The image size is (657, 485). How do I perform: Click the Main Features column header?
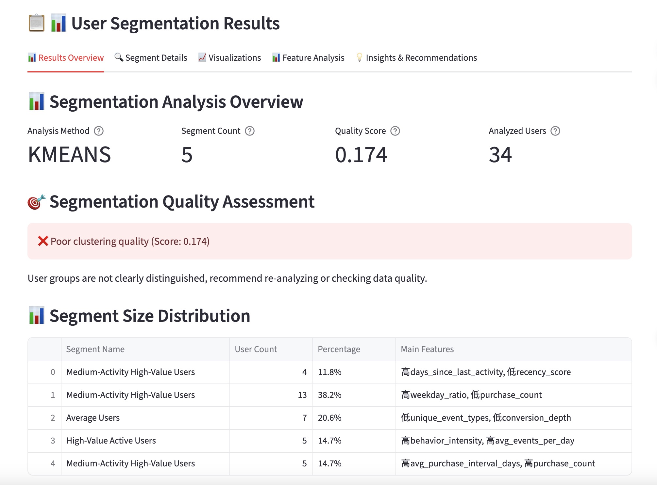(x=427, y=349)
